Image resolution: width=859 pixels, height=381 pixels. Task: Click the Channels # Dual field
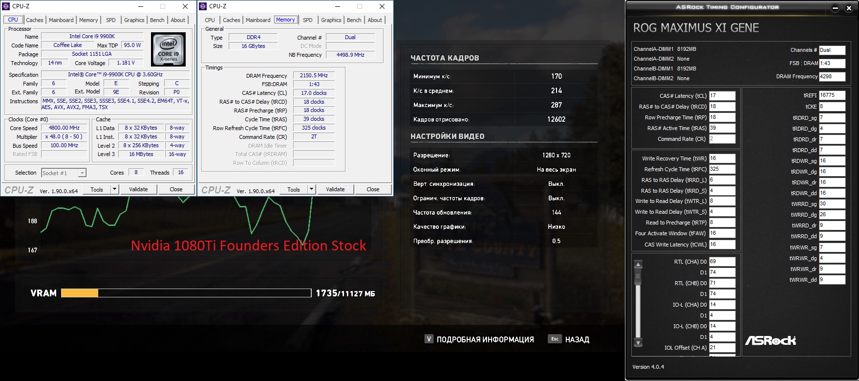pyautogui.click(x=832, y=50)
